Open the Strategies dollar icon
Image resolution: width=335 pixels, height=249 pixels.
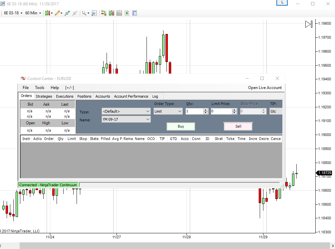click(x=127, y=13)
